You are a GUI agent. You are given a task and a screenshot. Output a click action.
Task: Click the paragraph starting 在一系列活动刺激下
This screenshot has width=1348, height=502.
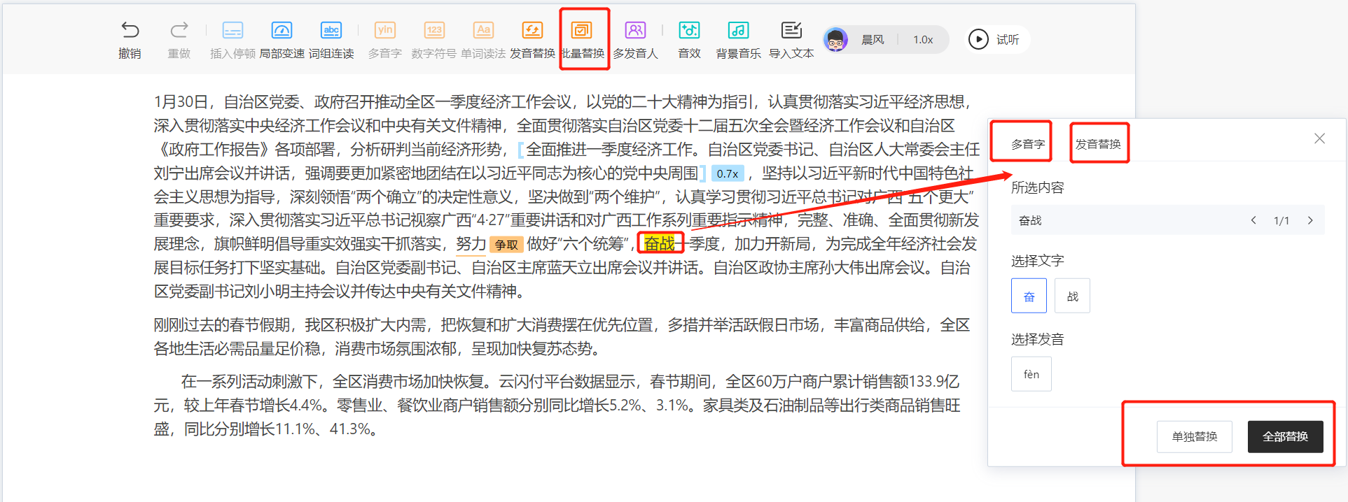pos(557,405)
